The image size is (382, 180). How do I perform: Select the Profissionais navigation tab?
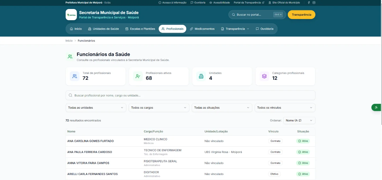[172, 29]
